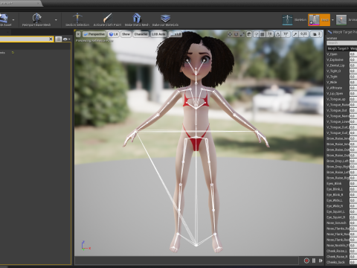Open the playback speed x1.0 menu
This screenshot has height=268, width=357.
pos(175,34)
